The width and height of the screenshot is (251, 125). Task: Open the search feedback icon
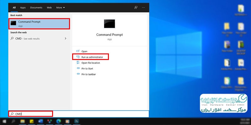click(136, 7)
